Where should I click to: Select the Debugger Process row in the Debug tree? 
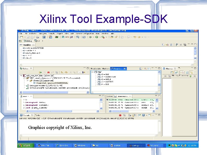45,85
